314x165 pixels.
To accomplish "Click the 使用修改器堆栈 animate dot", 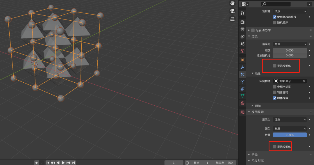I will (310, 17).
